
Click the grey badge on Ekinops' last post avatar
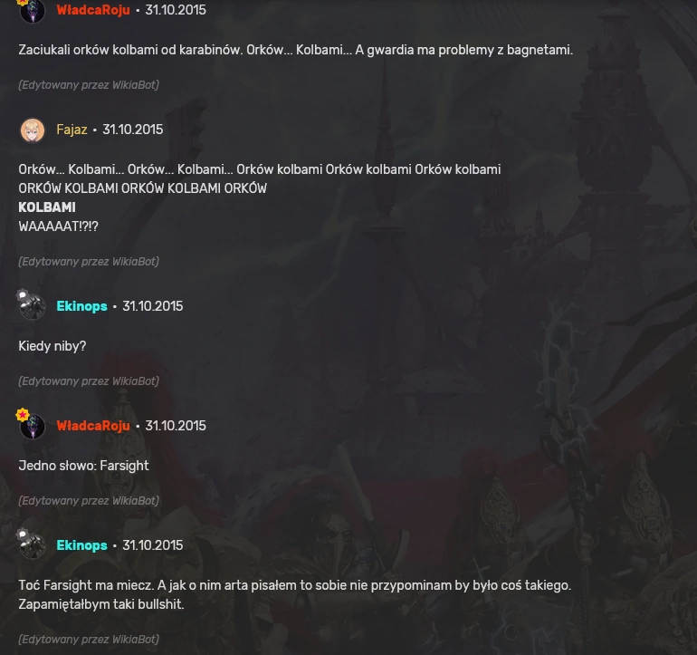[23, 534]
